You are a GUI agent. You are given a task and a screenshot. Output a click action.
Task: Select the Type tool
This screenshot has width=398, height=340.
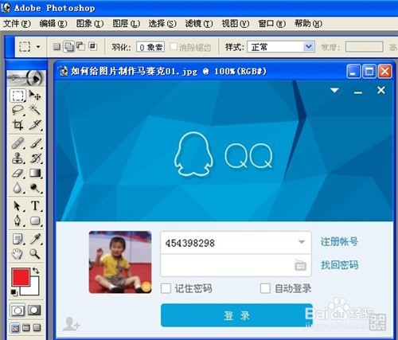[x=35, y=206]
